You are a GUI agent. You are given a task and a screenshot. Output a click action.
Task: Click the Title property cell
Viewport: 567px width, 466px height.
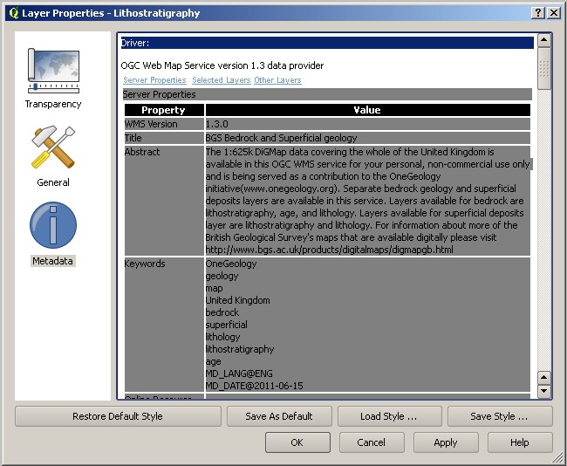click(x=164, y=138)
